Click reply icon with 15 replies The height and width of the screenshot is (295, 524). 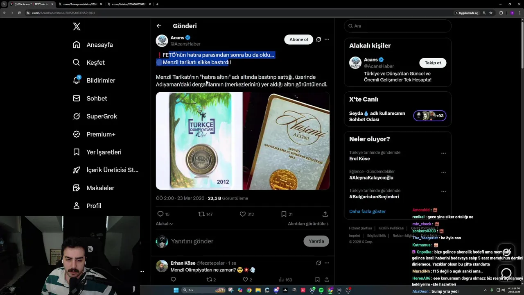(x=163, y=214)
